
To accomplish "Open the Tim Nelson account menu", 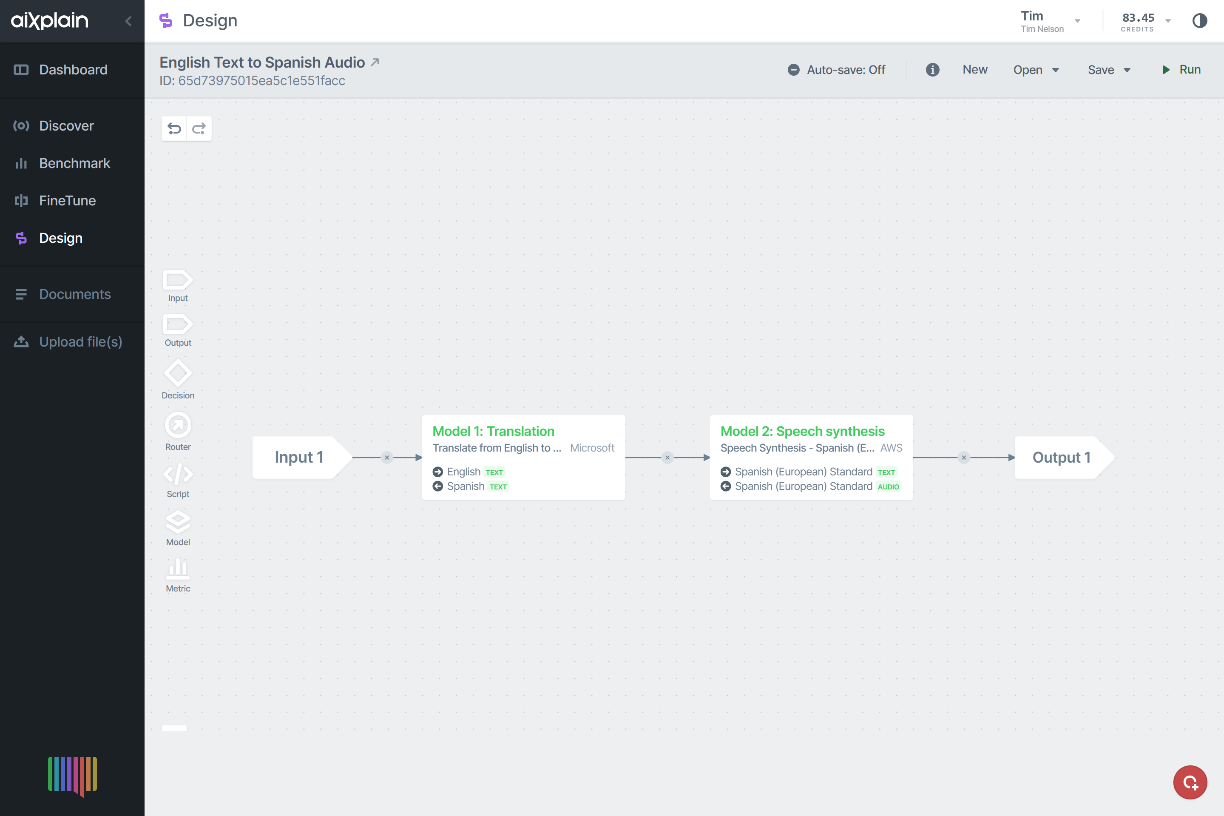I will [1050, 21].
